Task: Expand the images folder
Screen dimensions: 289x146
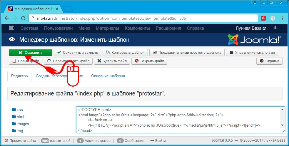Action: pyautogui.click(x=20, y=124)
